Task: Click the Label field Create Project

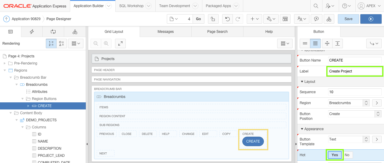Action: click(355, 71)
